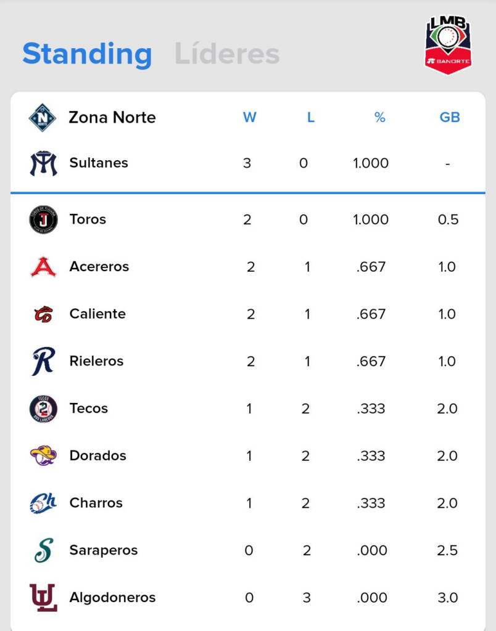Click the % column header
The image size is (496, 631).
[x=379, y=118]
